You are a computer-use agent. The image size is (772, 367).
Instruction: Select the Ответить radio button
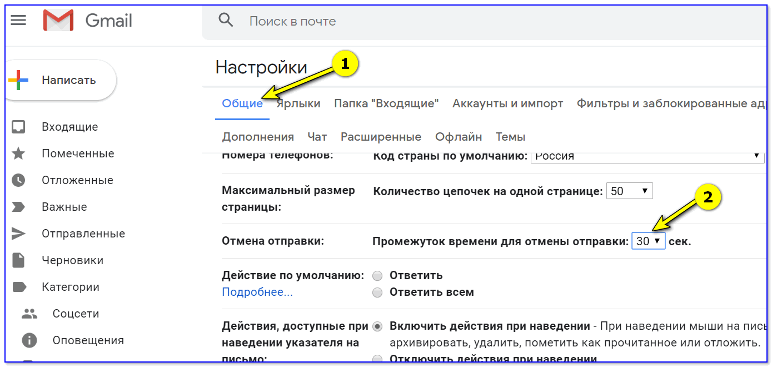tap(378, 276)
